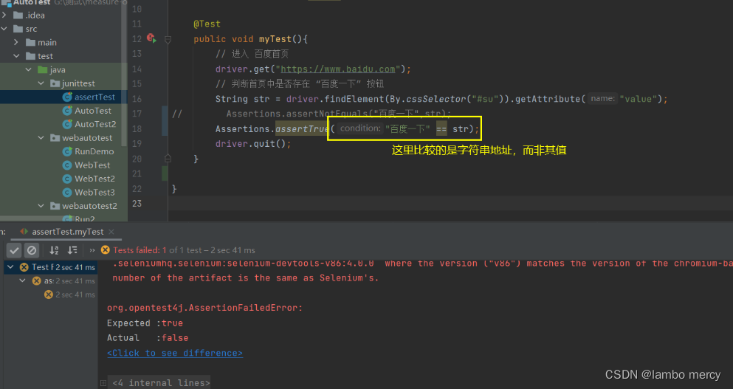Open the more toolbar actions chevron in Run panel
Screen dimensions: 733x389
point(92,250)
